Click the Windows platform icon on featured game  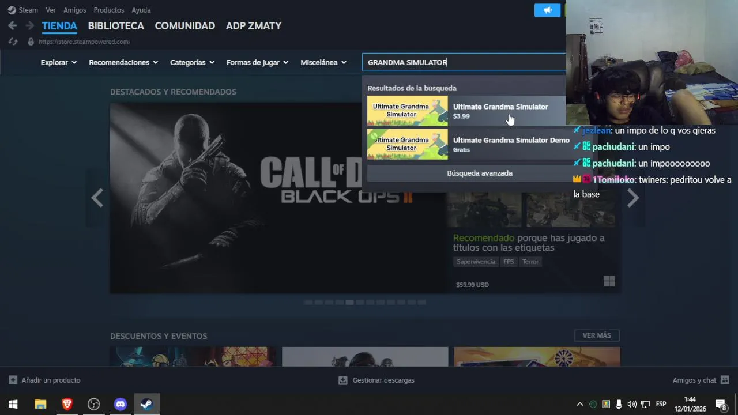pos(609,281)
